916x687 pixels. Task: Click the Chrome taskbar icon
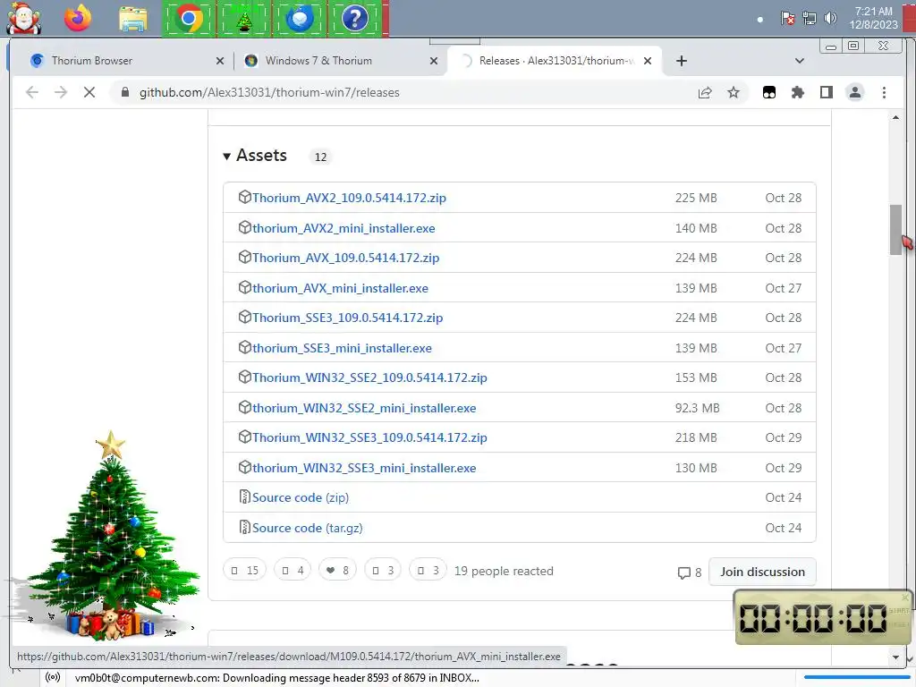188,19
